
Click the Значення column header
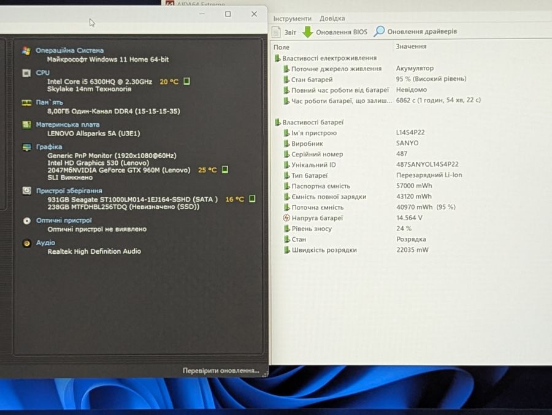(x=411, y=47)
